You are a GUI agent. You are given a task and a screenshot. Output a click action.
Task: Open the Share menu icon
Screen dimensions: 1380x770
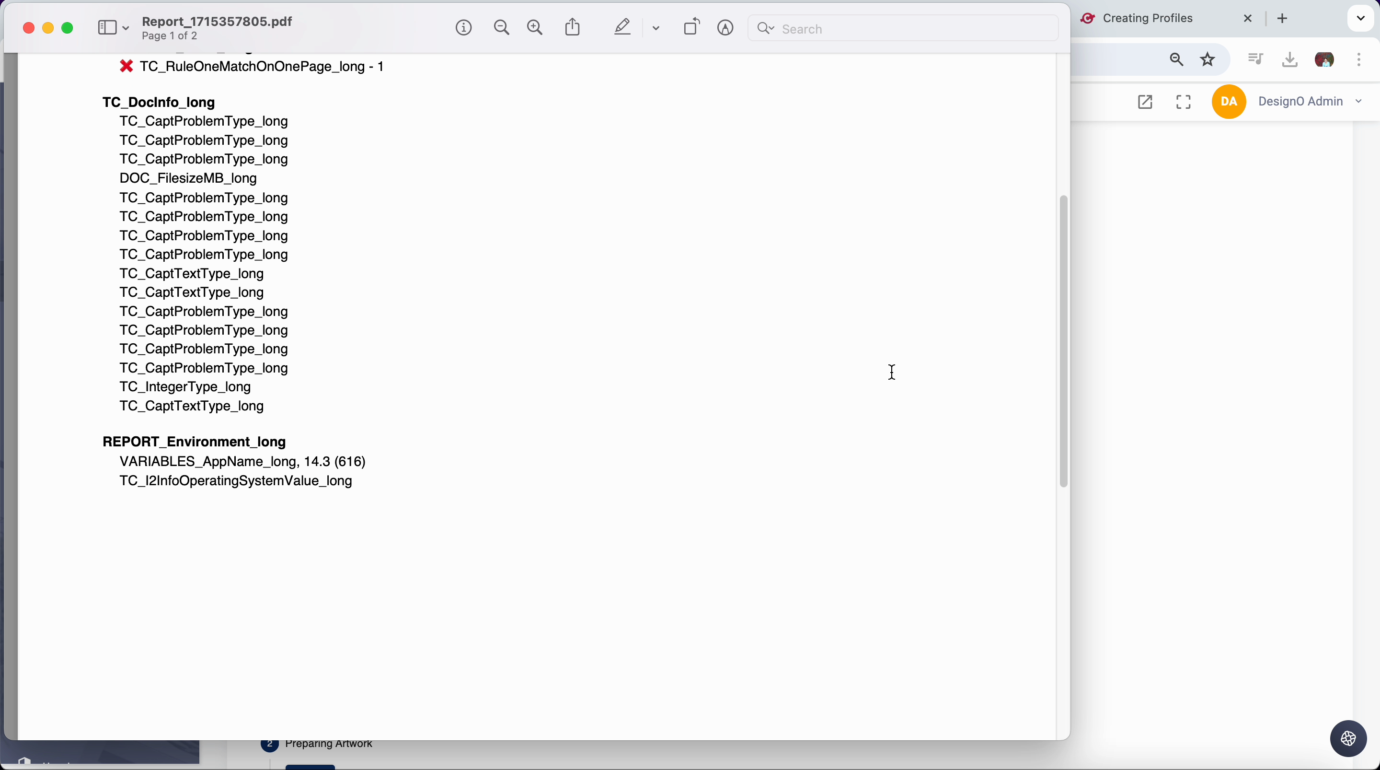tap(573, 27)
